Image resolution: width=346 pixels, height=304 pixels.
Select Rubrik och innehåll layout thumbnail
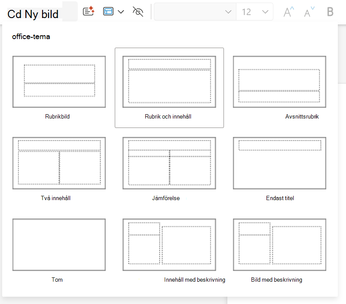pyautogui.click(x=169, y=82)
